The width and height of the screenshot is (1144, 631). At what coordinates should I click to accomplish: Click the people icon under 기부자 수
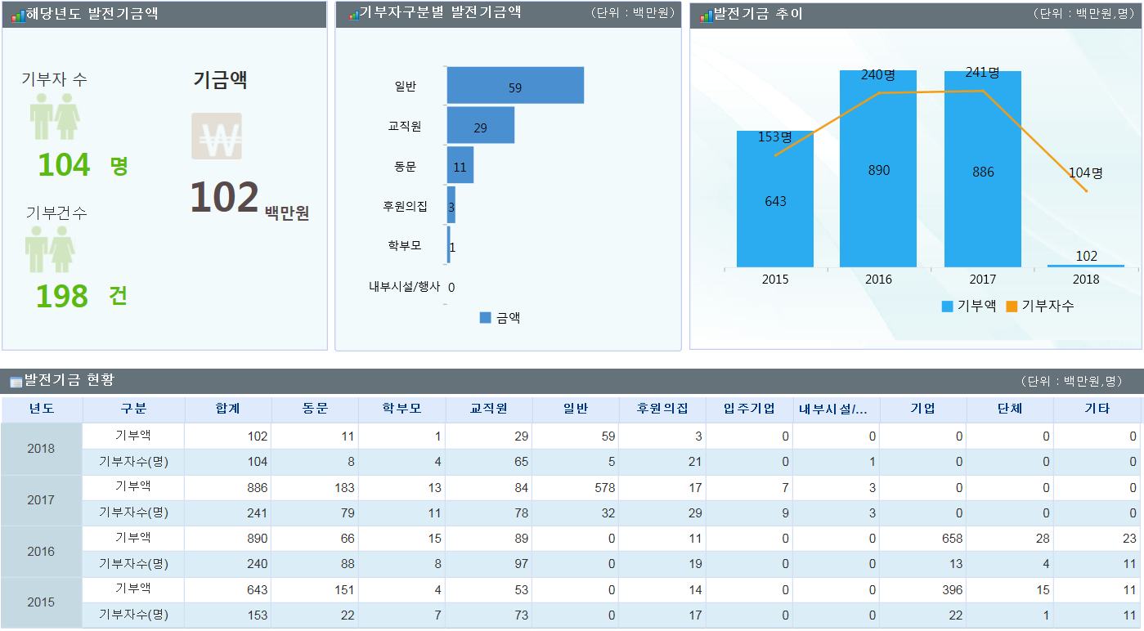pyautogui.click(x=55, y=116)
